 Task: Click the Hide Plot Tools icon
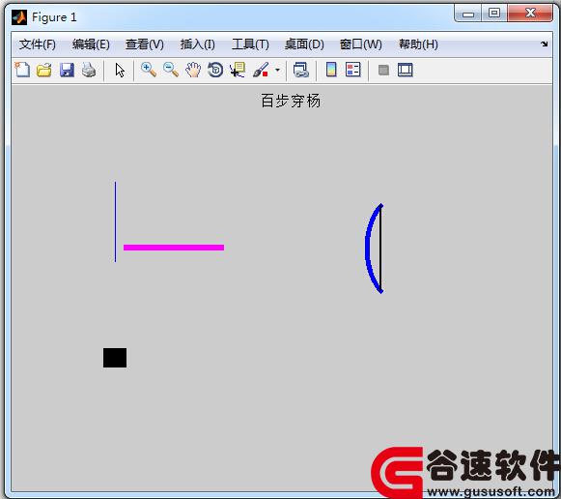[x=383, y=70]
